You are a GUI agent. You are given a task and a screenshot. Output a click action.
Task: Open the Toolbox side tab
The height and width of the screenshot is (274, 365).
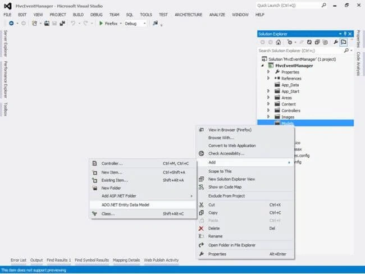[x=6, y=109]
